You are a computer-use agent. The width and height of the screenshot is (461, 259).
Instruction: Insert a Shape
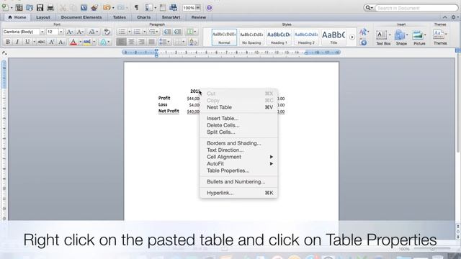tap(401, 37)
